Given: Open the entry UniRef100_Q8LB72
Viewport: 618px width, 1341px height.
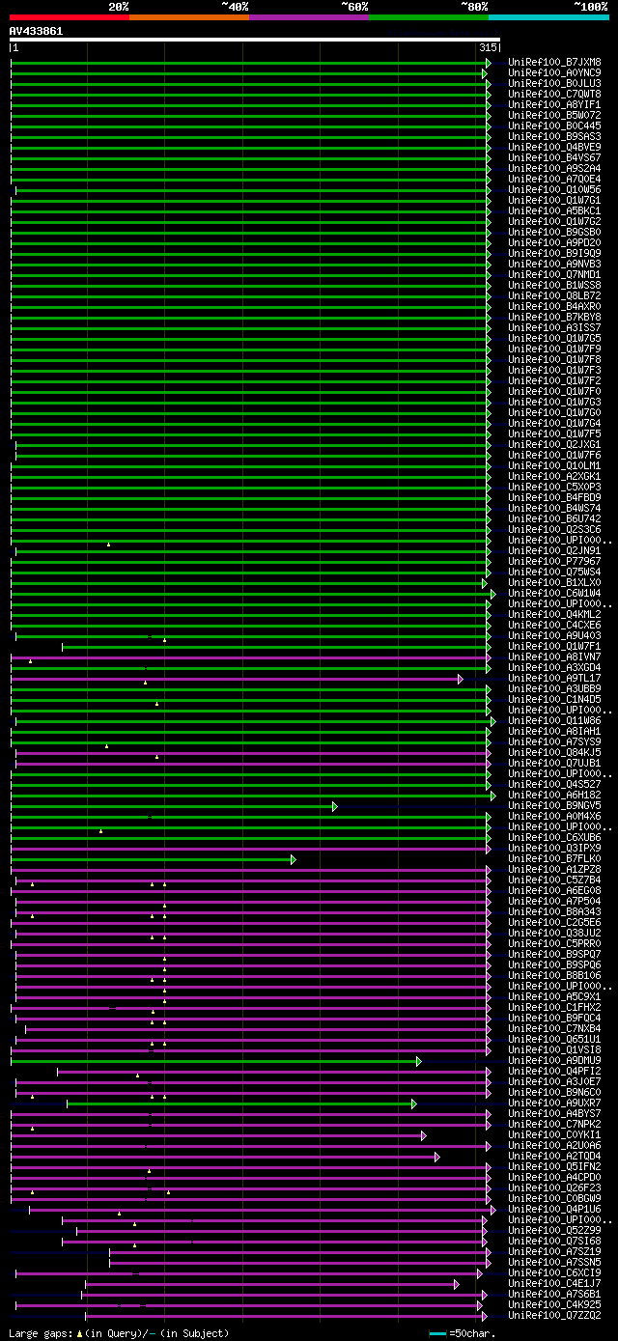Looking at the screenshot, I should pyautogui.click(x=554, y=296).
